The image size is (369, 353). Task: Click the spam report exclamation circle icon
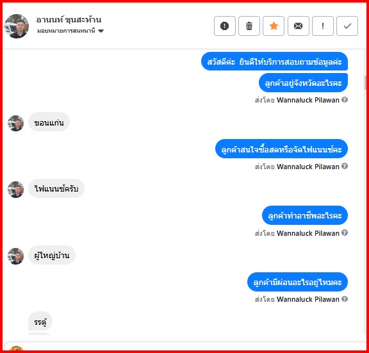click(224, 26)
